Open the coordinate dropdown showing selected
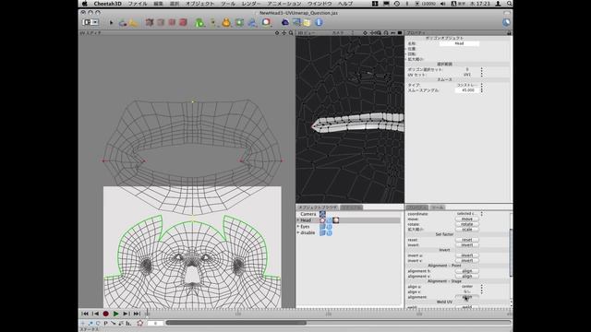 pyautogui.click(x=469, y=213)
